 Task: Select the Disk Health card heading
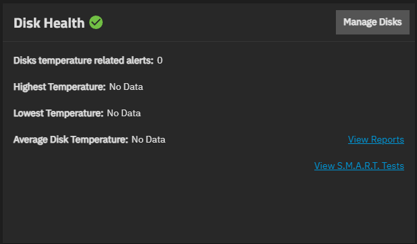tap(49, 23)
